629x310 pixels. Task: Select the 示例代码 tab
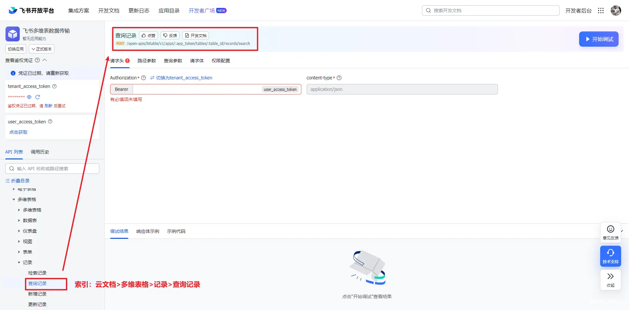tap(176, 231)
